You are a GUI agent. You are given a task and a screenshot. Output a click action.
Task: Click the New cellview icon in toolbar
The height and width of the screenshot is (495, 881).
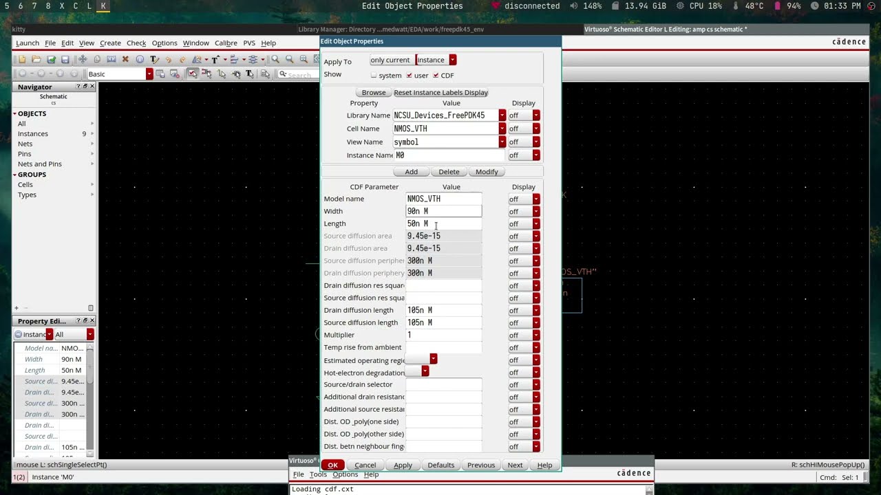(22, 60)
